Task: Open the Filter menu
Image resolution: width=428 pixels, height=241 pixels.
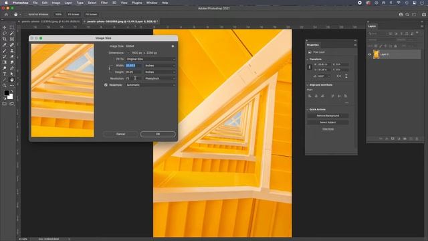Action: (x=104, y=3)
